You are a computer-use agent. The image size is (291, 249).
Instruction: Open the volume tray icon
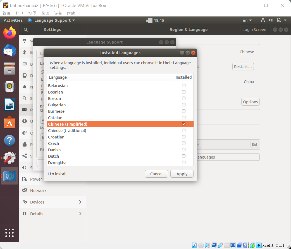pos(271,20)
